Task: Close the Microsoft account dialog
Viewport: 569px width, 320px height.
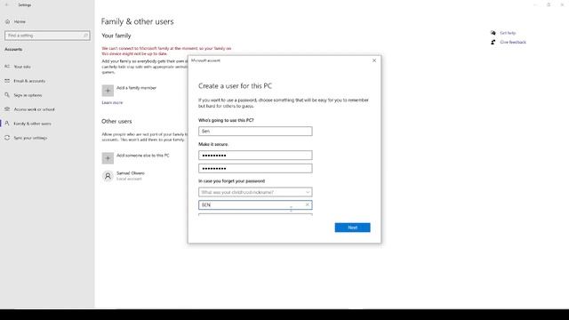Action: tap(374, 60)
